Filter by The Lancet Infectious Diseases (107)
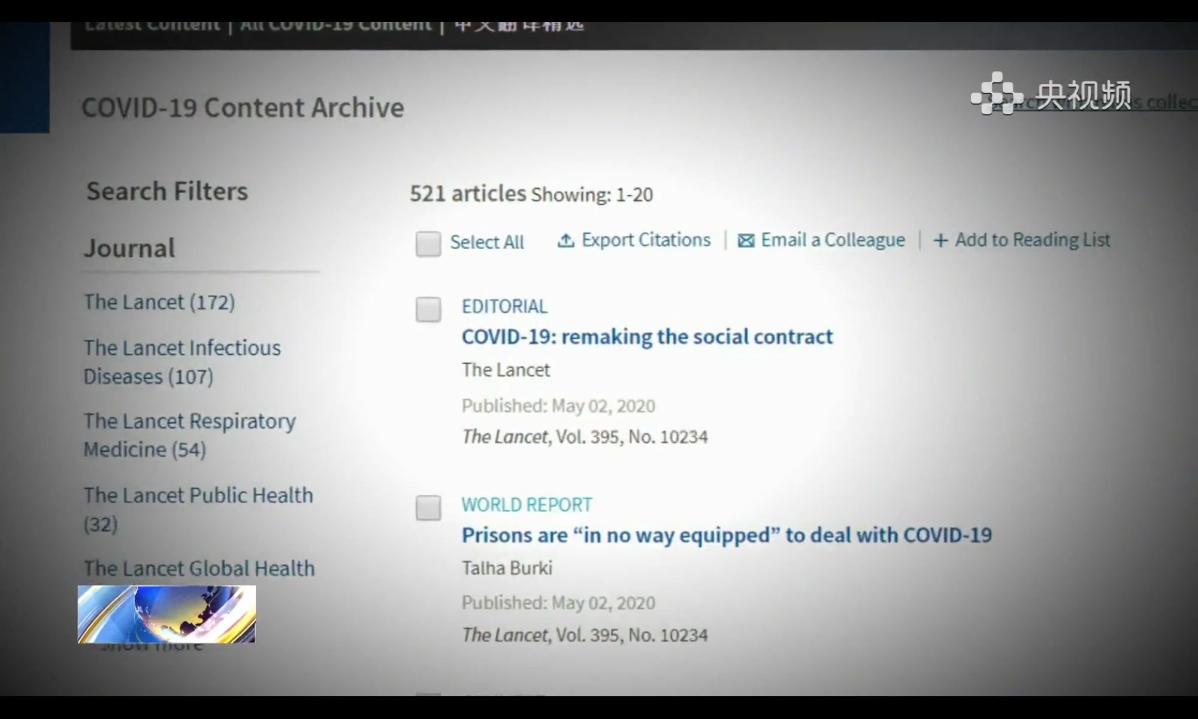 pyautogui.click(x=182, y=362)
